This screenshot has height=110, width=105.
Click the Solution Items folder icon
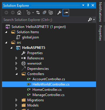pyautogui.click(x=13, y=32)
